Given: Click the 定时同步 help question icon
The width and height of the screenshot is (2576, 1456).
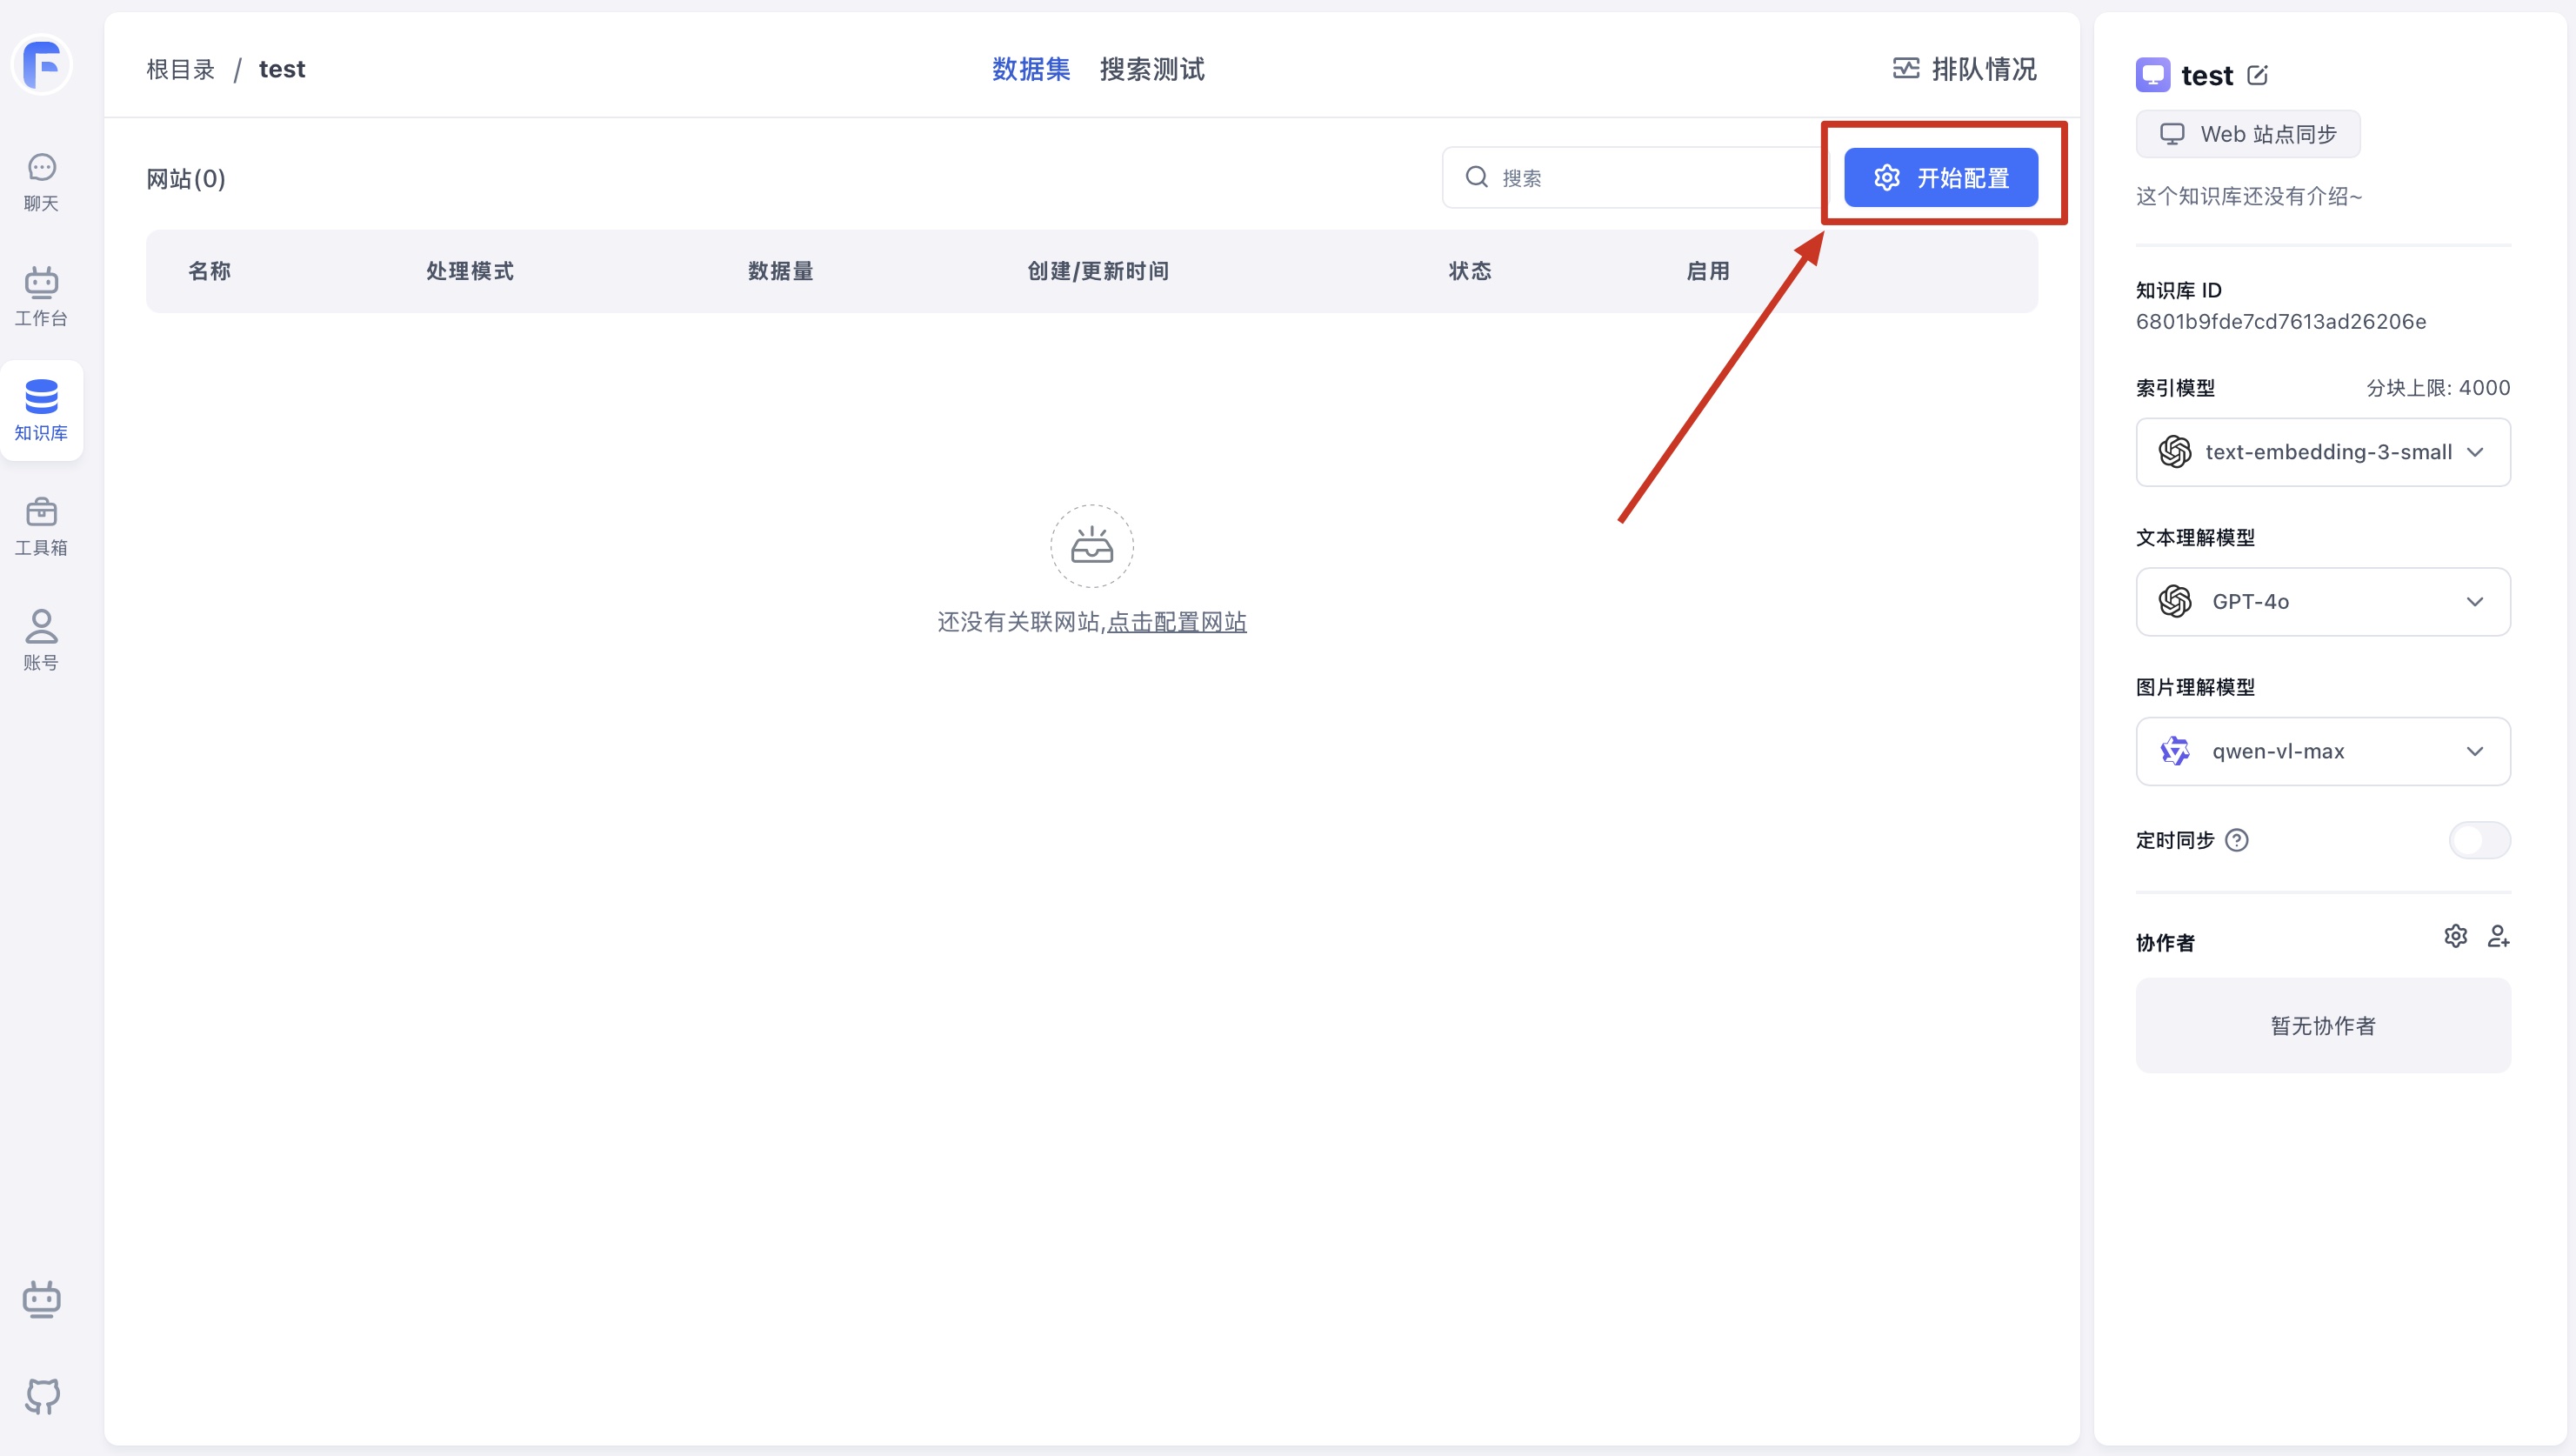Looking at the screenshot, I should click(x=2237, y=840).
